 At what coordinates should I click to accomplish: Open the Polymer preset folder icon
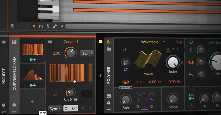(x=109, y=49)
